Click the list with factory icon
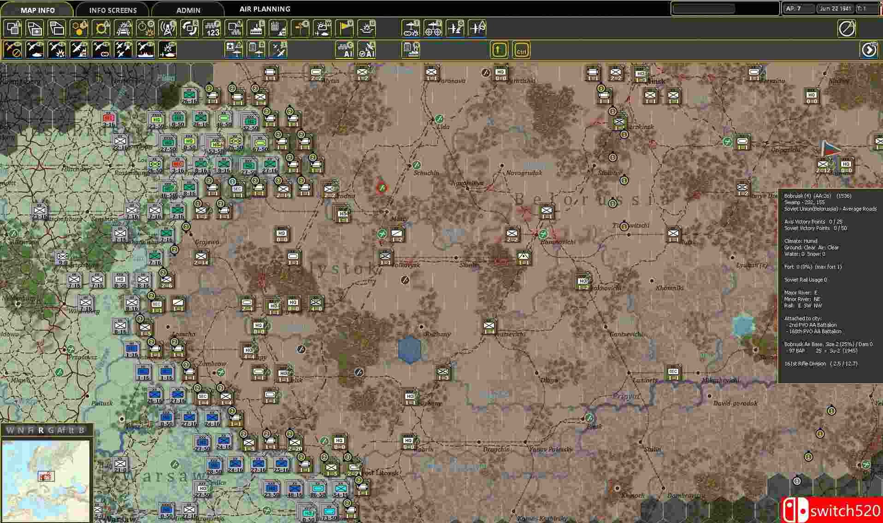Viewport: 883px width, 523px height. point(411,50)
